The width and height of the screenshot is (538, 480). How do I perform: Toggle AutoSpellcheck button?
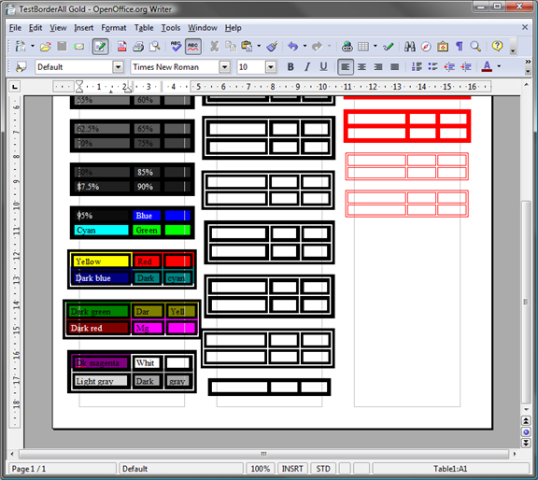(x=193, y=47)
